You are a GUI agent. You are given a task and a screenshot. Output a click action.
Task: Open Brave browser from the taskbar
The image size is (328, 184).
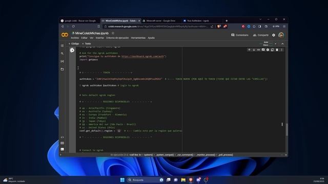tap(191, 180)
